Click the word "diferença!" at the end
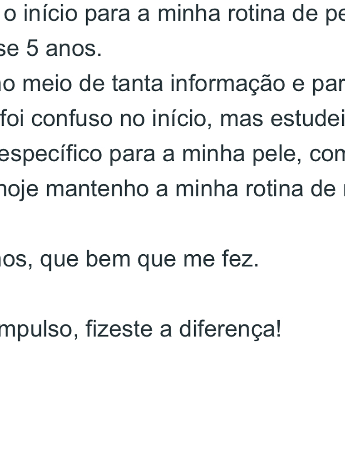 coord(230,330)
